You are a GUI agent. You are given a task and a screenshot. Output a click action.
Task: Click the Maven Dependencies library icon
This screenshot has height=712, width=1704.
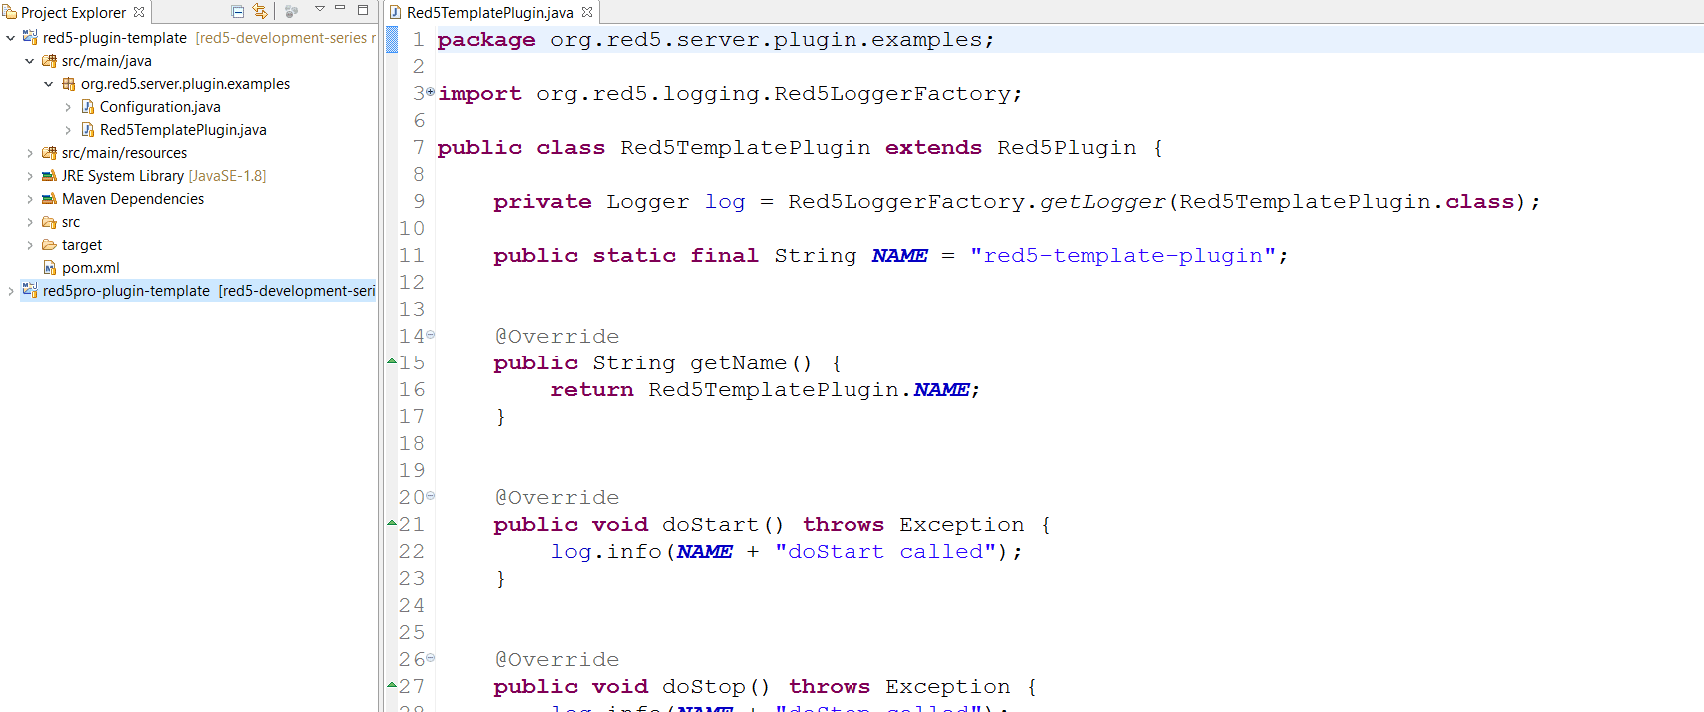[49, 199]
